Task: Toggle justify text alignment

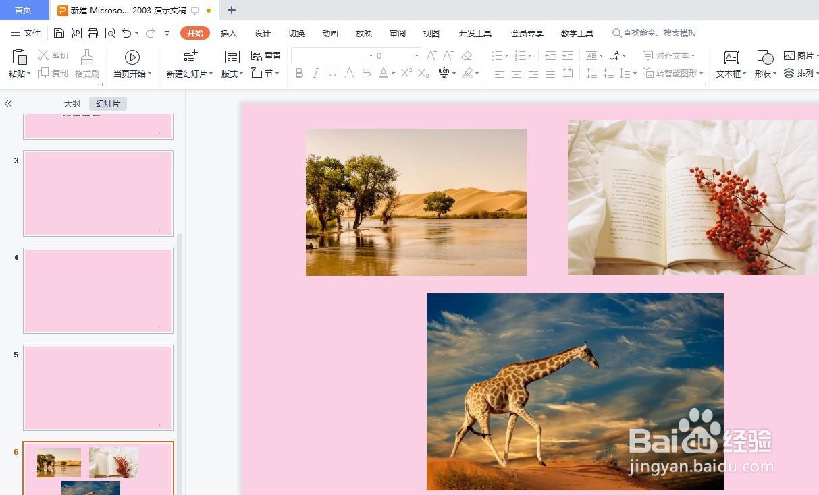Action: 550,73
